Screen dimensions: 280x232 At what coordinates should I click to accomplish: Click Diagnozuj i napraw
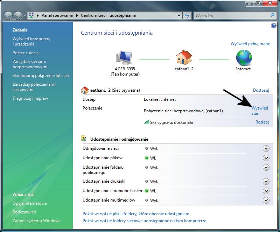30,98
